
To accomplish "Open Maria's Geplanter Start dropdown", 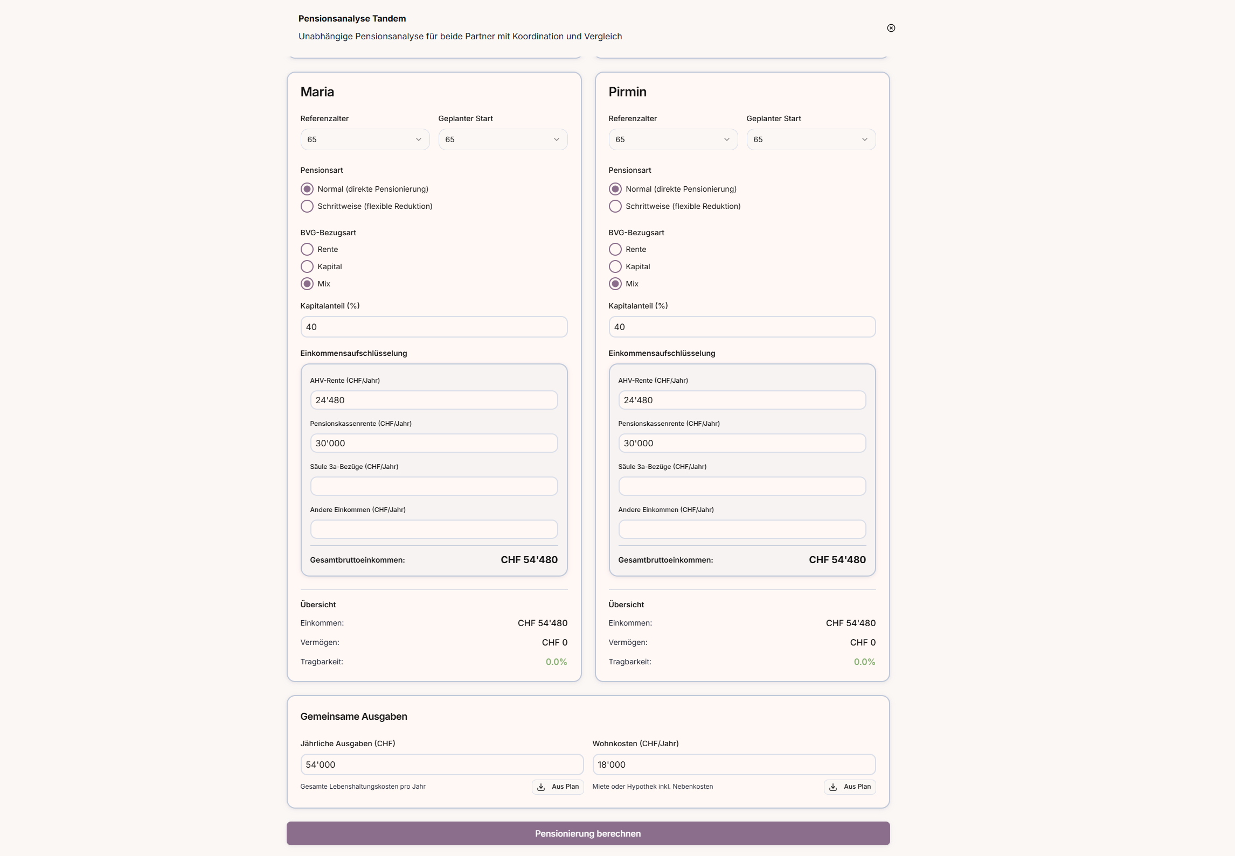I will (502, 139).
